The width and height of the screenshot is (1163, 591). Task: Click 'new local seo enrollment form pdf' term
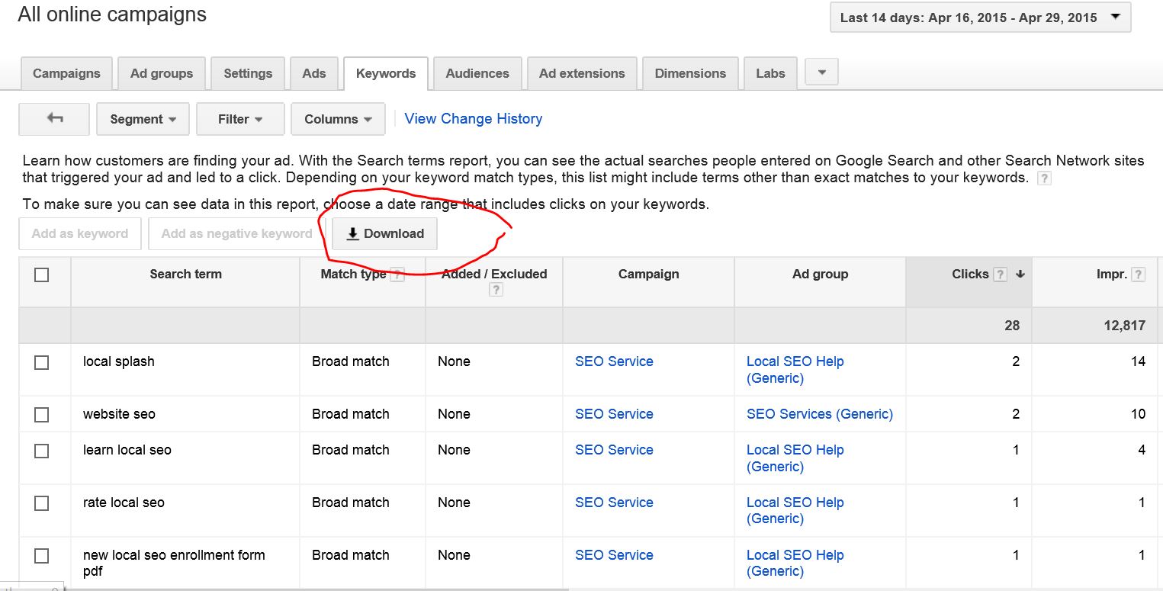(174, 564)
